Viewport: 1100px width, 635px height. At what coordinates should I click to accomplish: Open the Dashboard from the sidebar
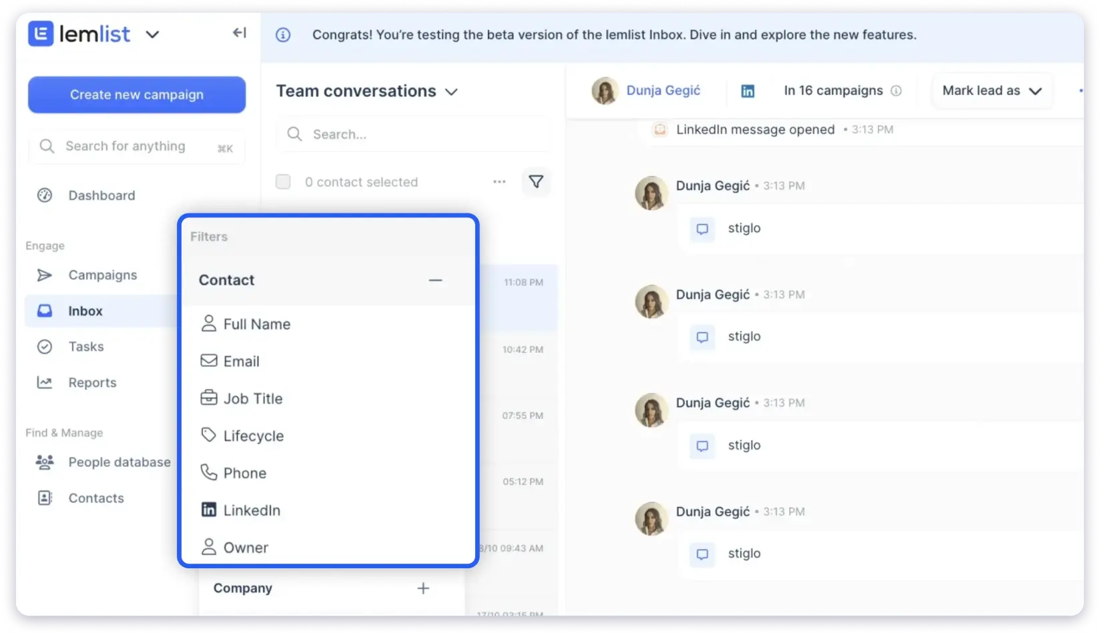[101, 195]
